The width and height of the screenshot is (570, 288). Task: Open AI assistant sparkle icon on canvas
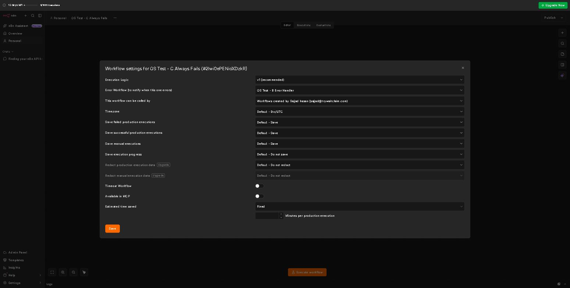pos(562,75)
